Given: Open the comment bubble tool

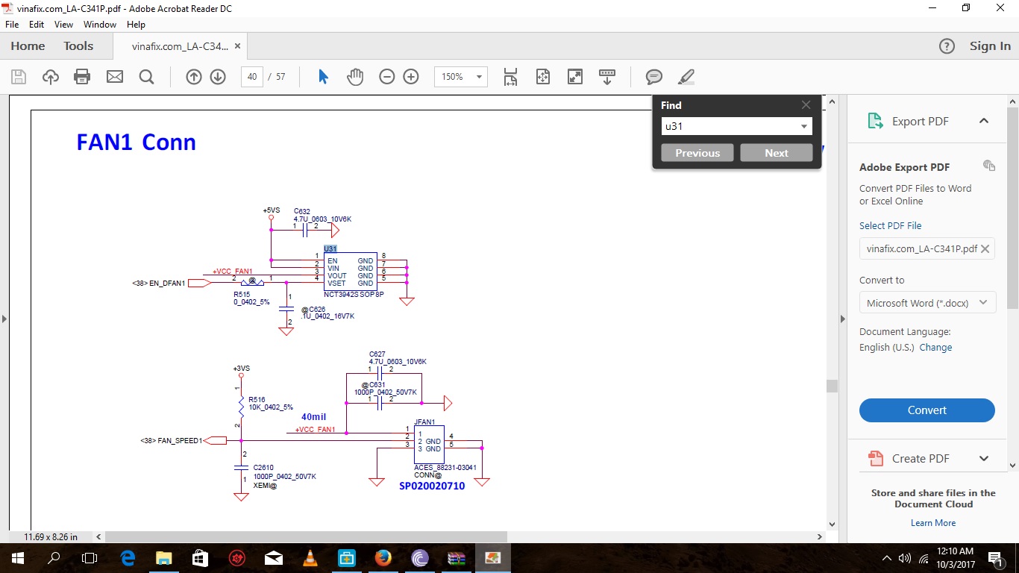Looking at the screenshot, I should (654, 77).
